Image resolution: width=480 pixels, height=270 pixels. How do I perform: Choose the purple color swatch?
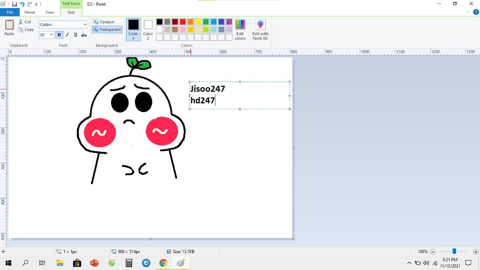click(229, 22)
